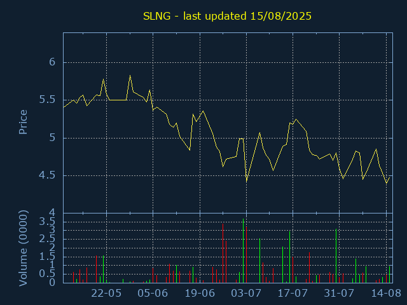Click the 19-06 date label
This screenshot has width=407, height=305.
[x=200, y=294]
